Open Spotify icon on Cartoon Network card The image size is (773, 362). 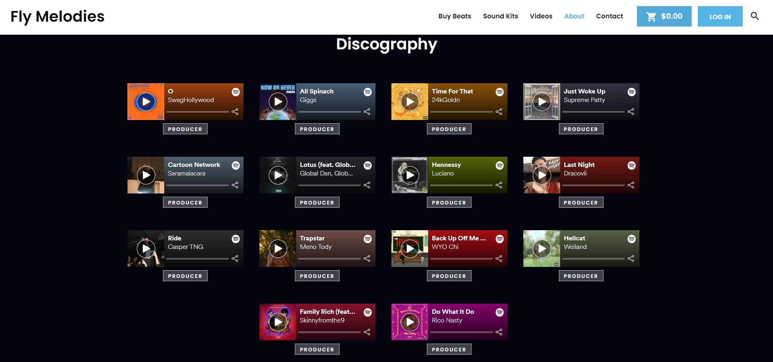click(x=236, y=165)
